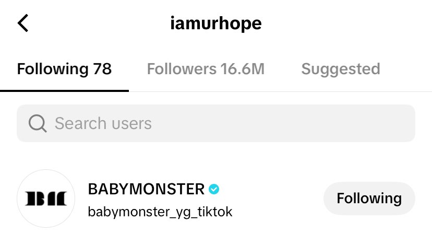Click the iamurhope header title
This screenshot has height=233, width=432.
click(216, 24)
